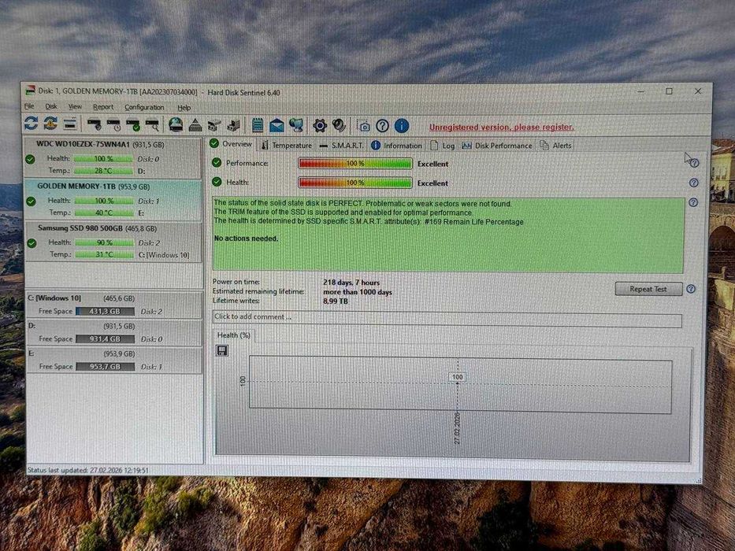Click the network computers toolbar icon
This screenshot has height=551, width=735.
point(296,125)
